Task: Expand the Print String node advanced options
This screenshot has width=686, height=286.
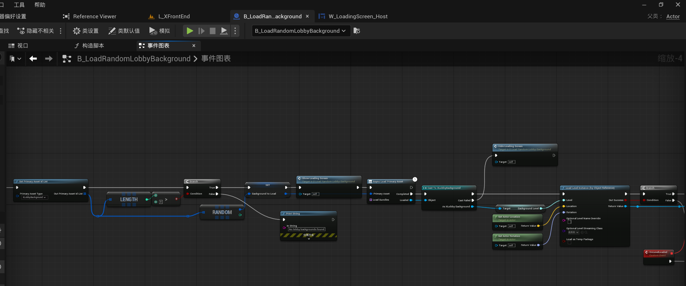Action: [x=309, y=239]
